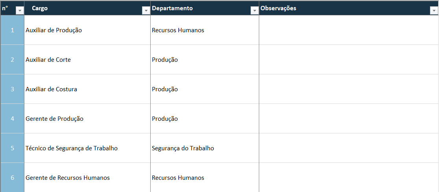Select Observações cell for Gerente de Produção
The width and height of the screenshot is (439, 192).
coord(349,119)
